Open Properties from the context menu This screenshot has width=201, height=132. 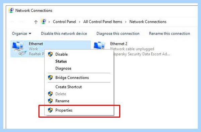click(79, 110)
